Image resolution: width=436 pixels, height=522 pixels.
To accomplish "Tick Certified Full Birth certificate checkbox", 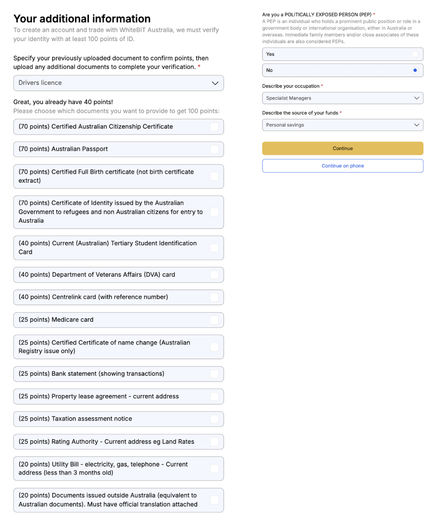I will 214,176.
